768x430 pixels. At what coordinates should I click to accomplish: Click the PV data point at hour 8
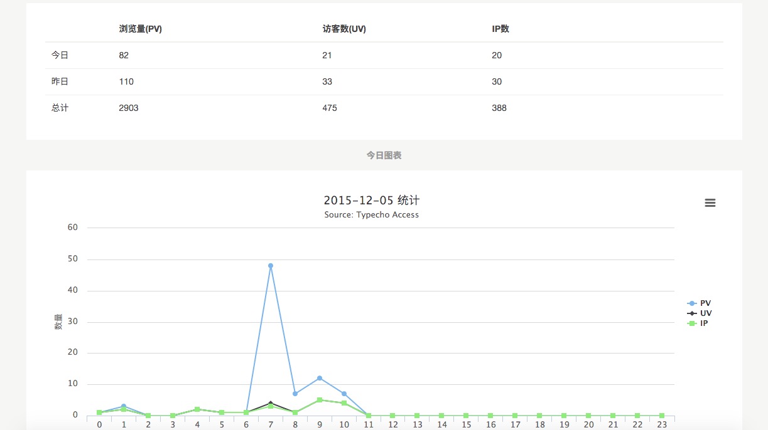295,394
